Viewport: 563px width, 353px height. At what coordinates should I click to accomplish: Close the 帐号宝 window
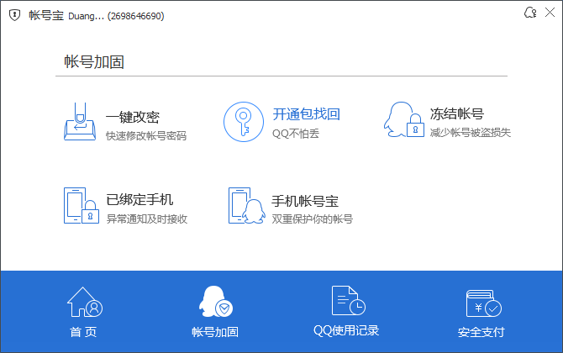[550, 13]
